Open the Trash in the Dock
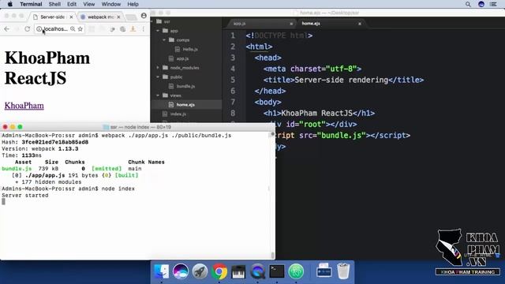The width and height of the screenshot is (505, 284). (343, 271)
